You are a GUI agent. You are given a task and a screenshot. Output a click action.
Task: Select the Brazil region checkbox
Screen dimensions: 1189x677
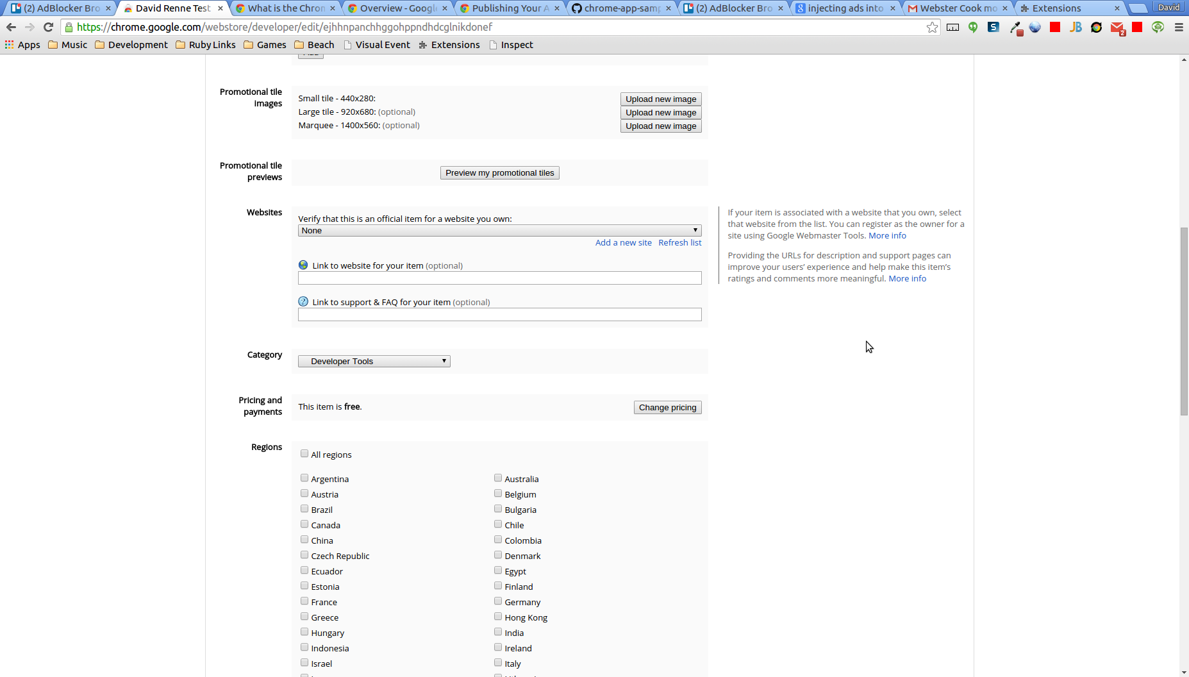click(x=304, y=508)
